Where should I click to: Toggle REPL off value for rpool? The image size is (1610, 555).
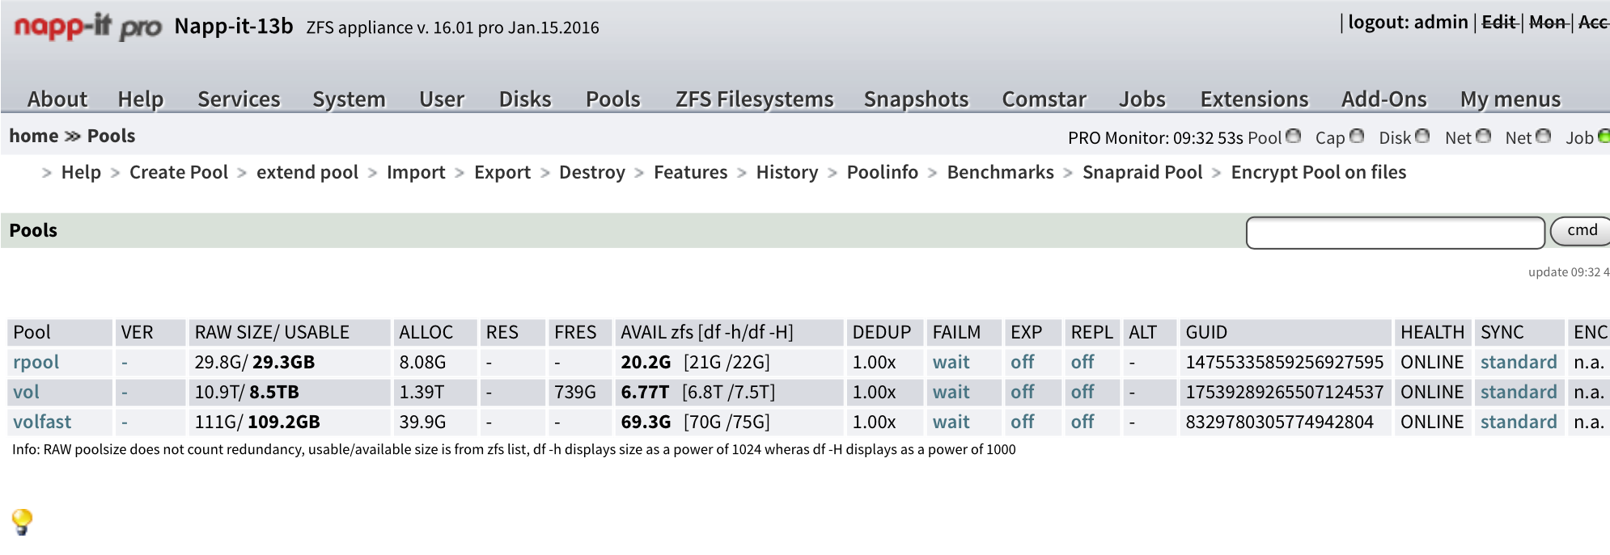click(x=1083, y=362)
